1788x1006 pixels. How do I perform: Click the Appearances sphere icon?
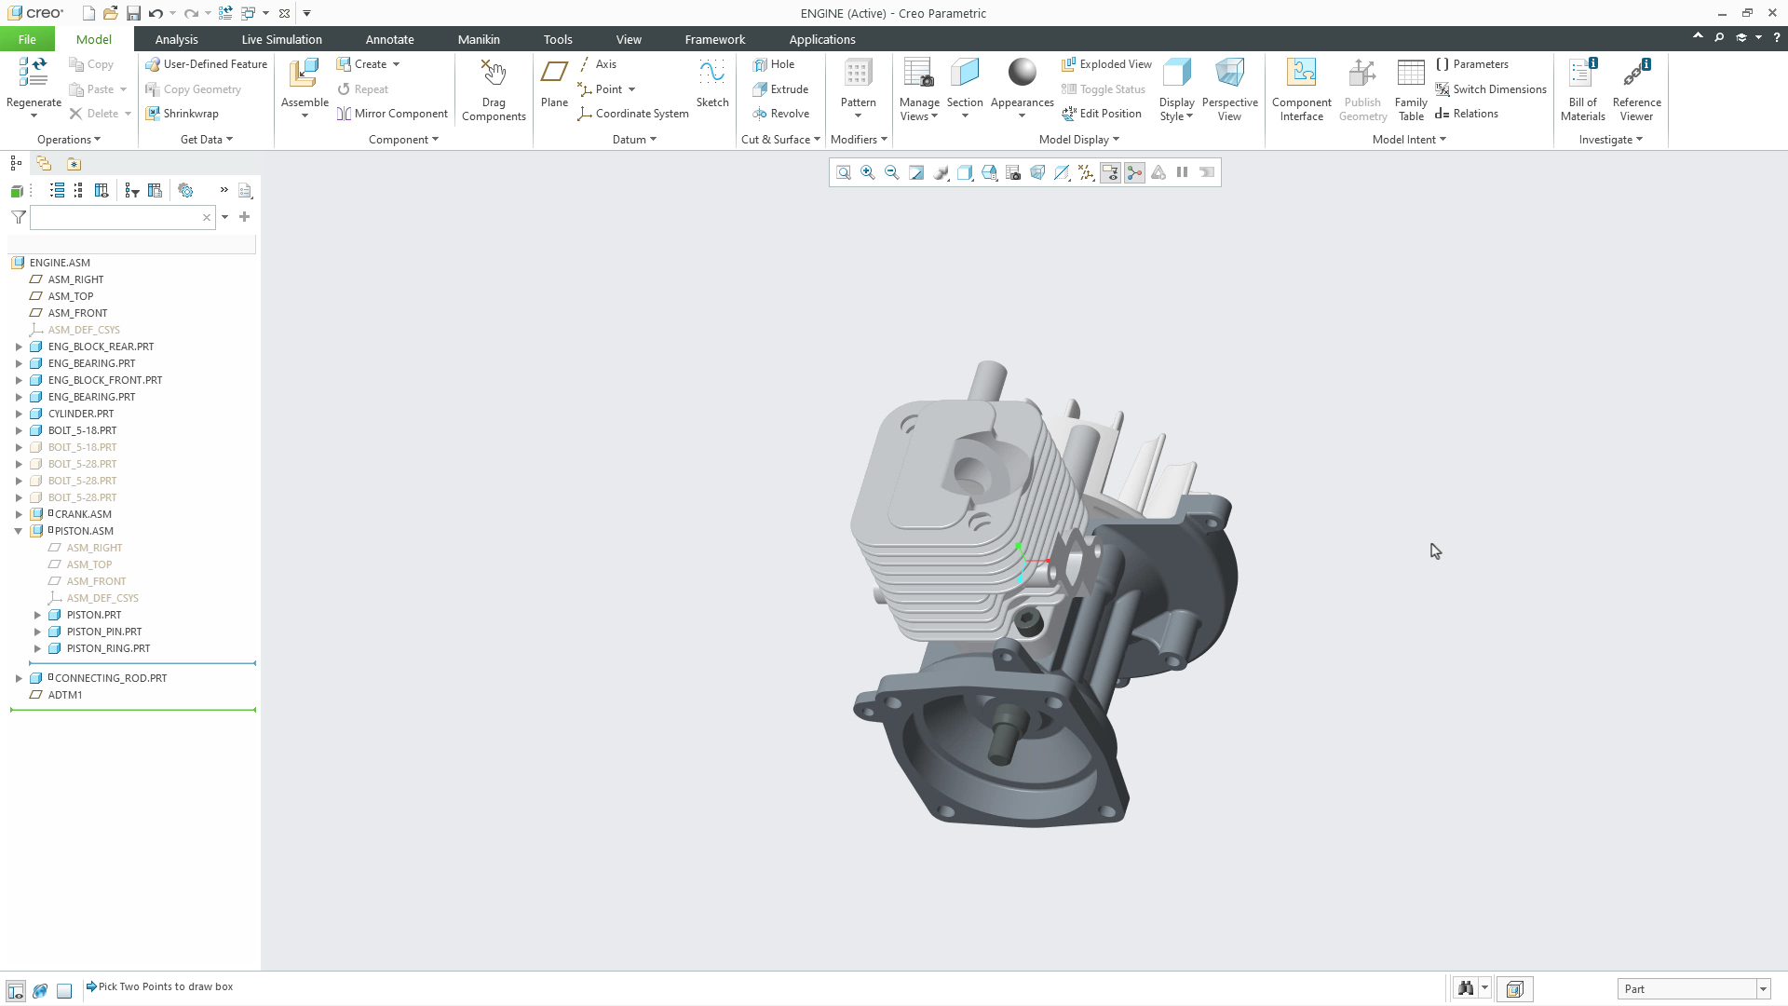1022,73
